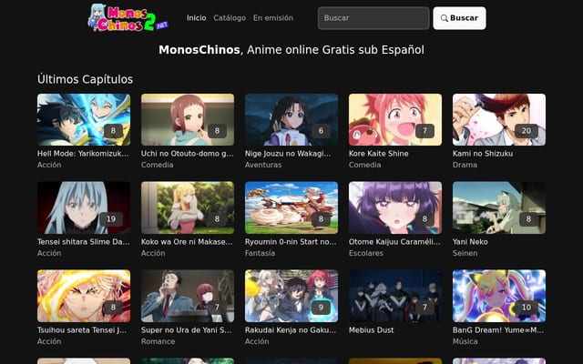Click the white Buscar search button

tap(459, 18)
